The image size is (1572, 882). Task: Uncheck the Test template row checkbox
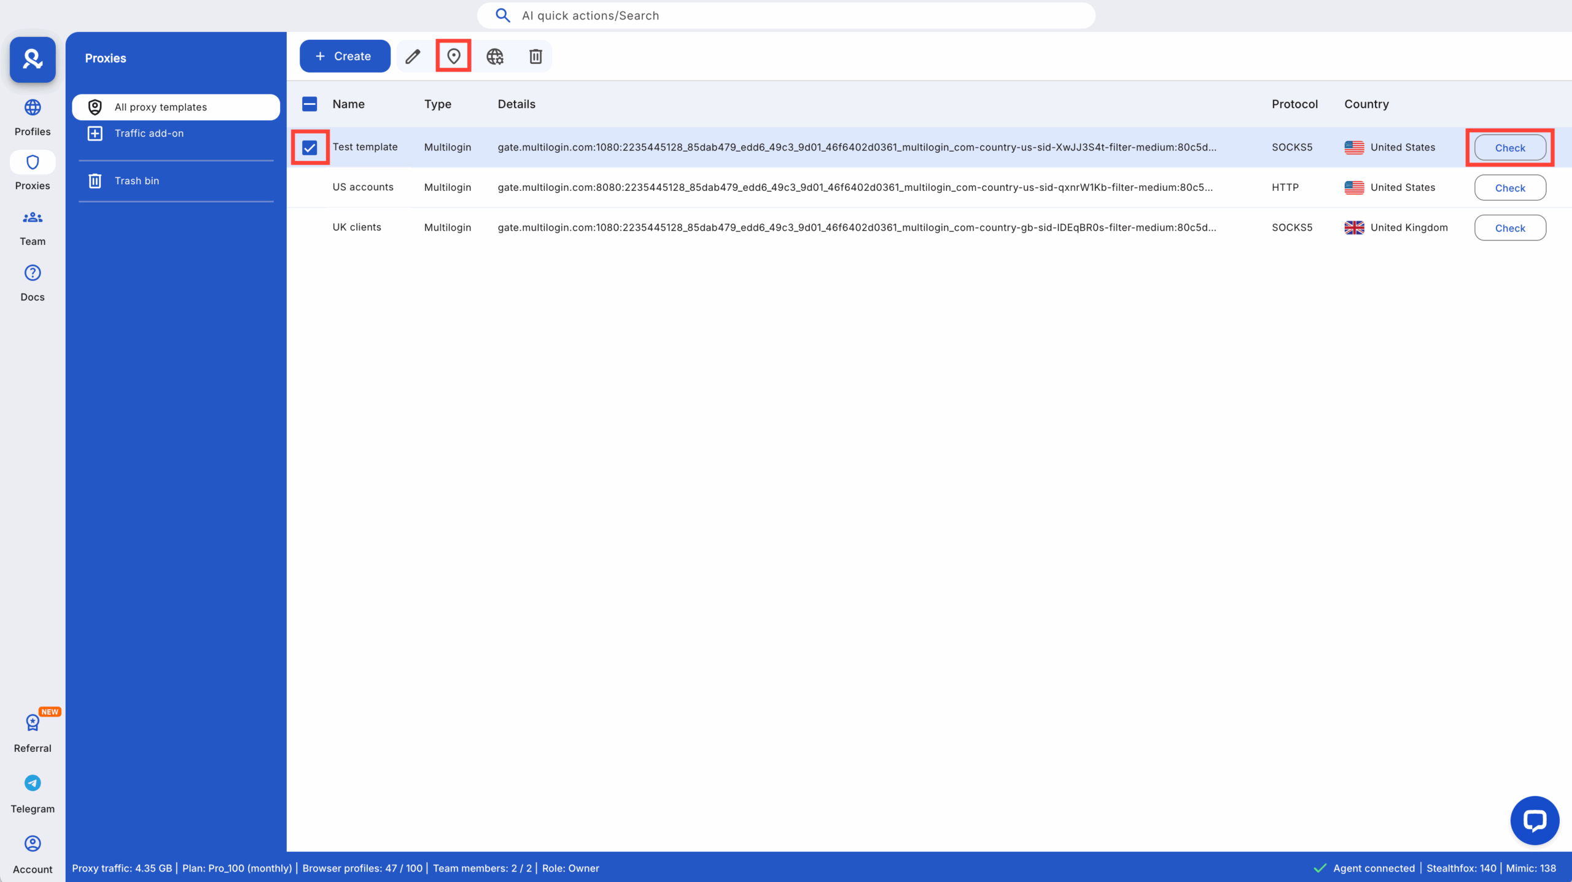click(310, 147)
